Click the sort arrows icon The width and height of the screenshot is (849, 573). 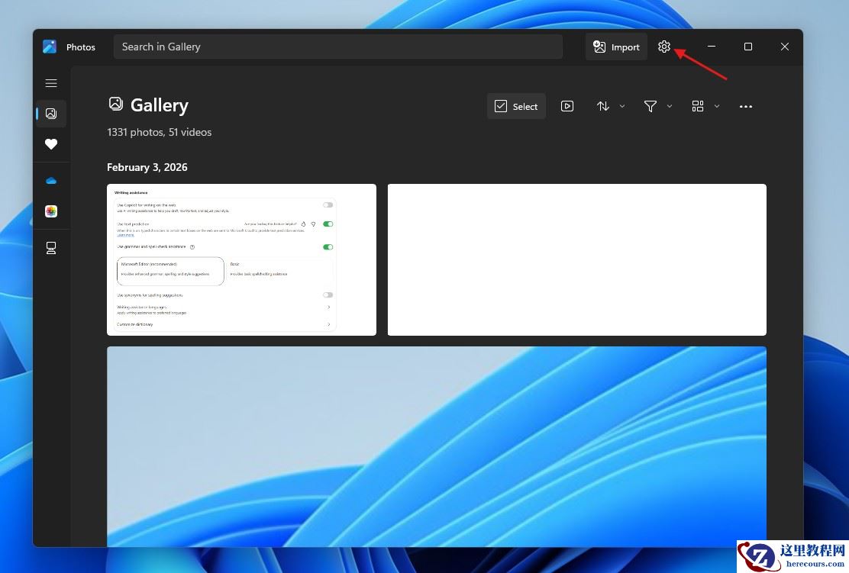point(602,106)
